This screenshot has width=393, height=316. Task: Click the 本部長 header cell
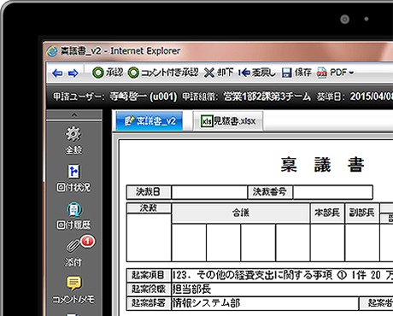tap(327, 213)
